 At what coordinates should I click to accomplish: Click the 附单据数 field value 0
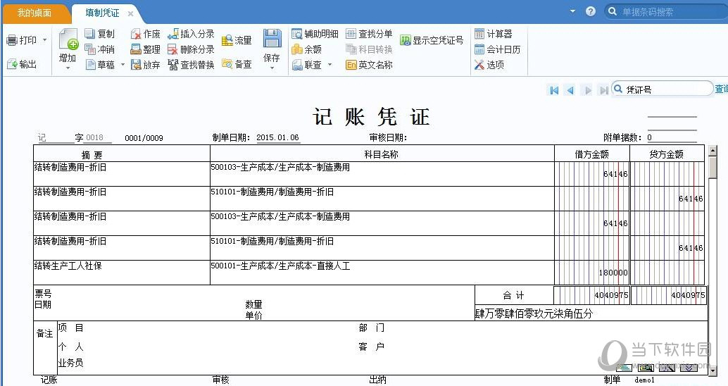[x=672, y=137]
